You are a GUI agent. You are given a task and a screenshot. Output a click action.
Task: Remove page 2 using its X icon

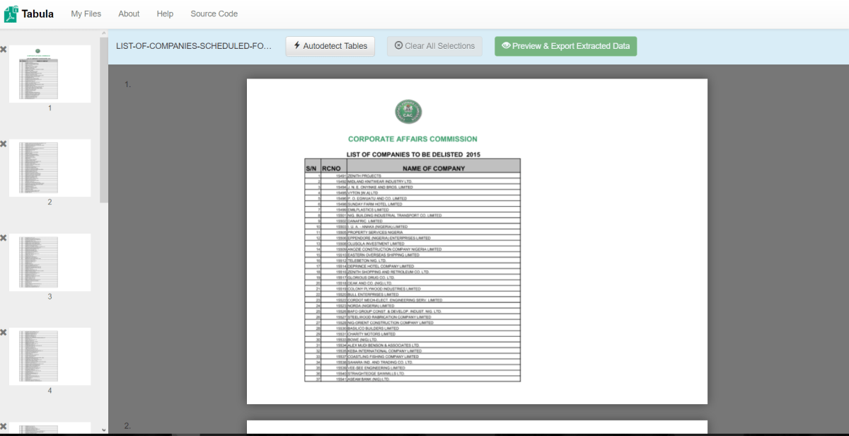tap(4, 144)
